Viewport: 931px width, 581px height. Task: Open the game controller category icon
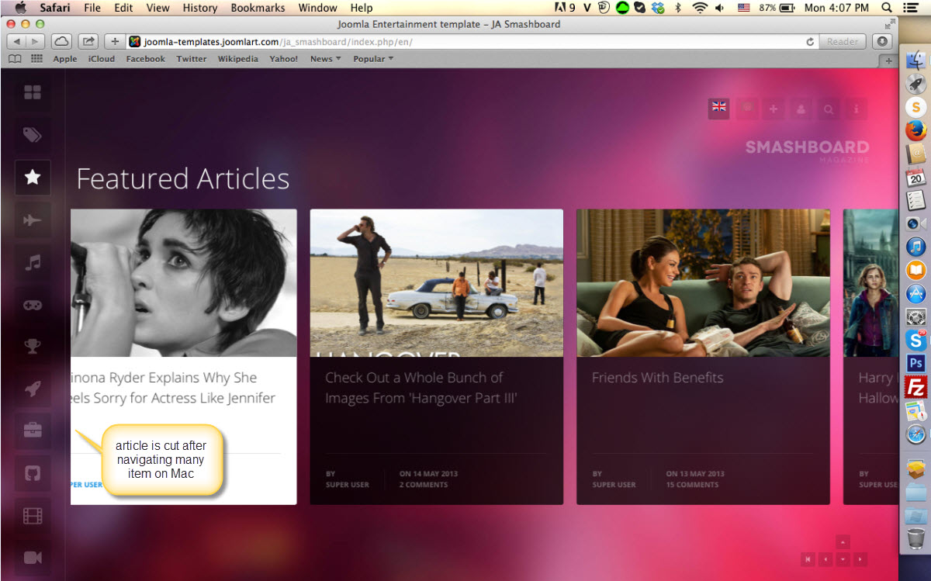point(33,305)
